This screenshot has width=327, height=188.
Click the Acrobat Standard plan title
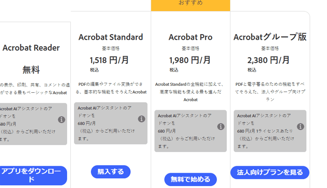(x=111, y=37)
